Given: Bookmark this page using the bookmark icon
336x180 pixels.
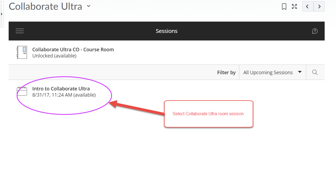Looking at the screenshot, I should point(284,6).
